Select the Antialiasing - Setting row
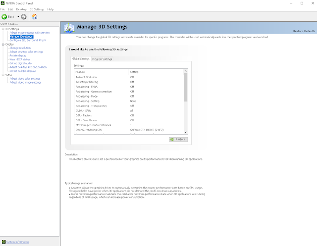Screen dimensions: 317x246 pos(129,101)
